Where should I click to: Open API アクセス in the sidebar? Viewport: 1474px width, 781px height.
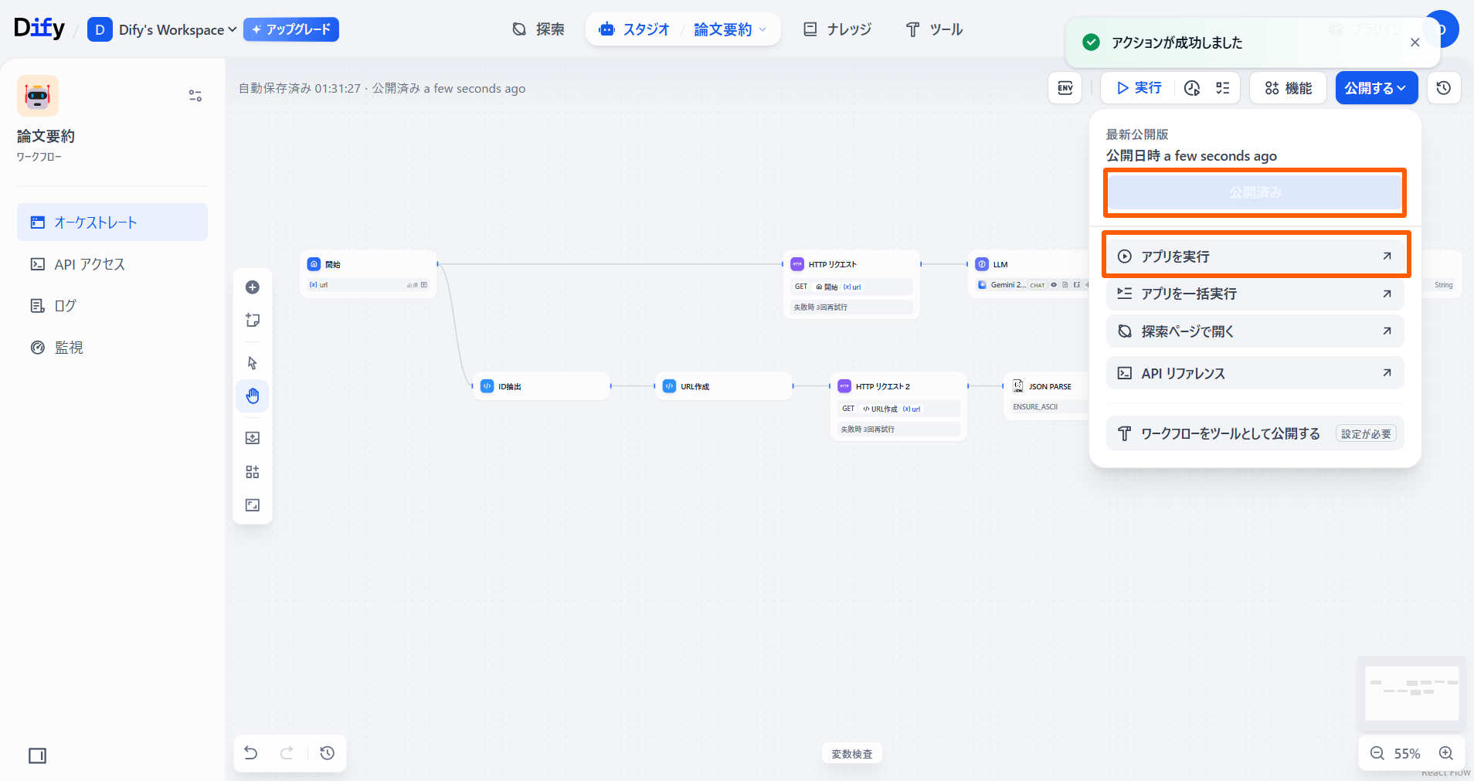[90, 264]
